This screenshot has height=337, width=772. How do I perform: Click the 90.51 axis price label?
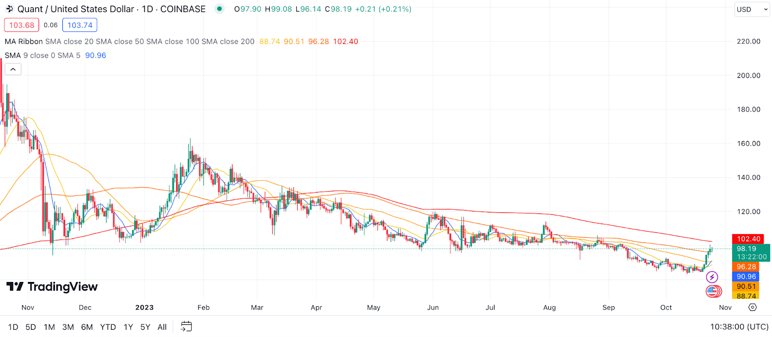(x=745, y=286)
